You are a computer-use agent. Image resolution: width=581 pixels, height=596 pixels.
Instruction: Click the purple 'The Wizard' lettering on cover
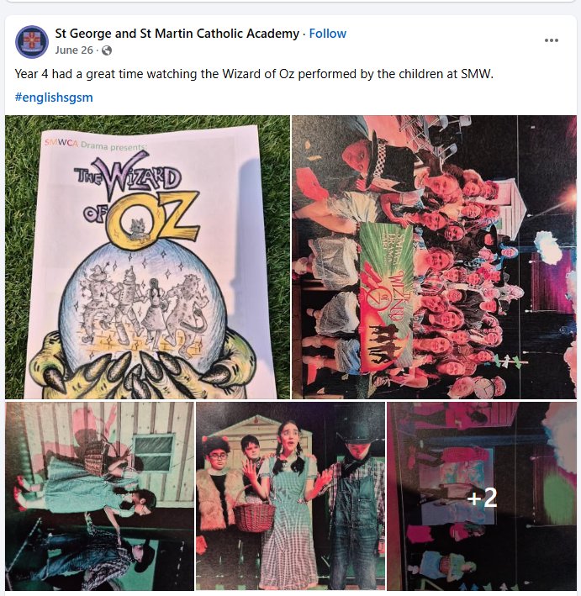click(x=129, y=176)
